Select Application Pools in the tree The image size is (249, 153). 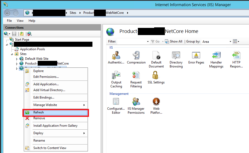[x=32, y=49]
